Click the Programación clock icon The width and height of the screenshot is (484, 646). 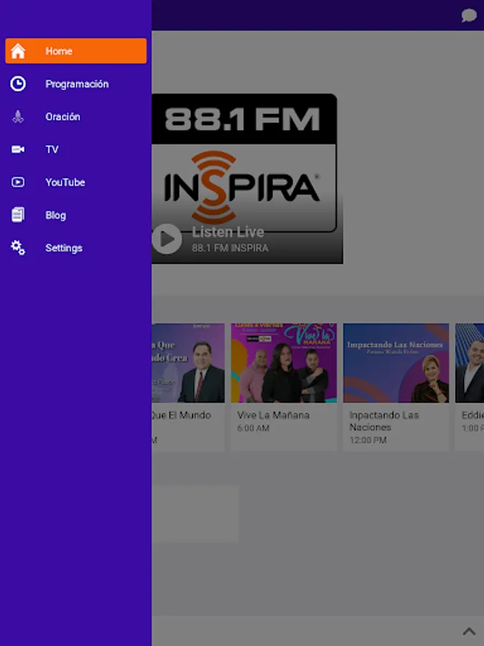[18, 84]
